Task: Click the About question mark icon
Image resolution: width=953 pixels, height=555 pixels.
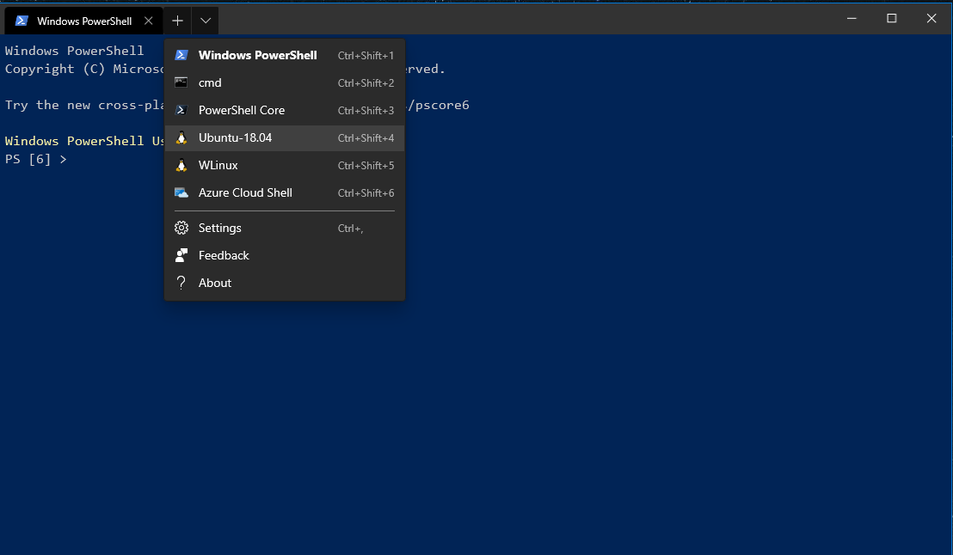Action: pyautogui.click(x=181, y=283)
